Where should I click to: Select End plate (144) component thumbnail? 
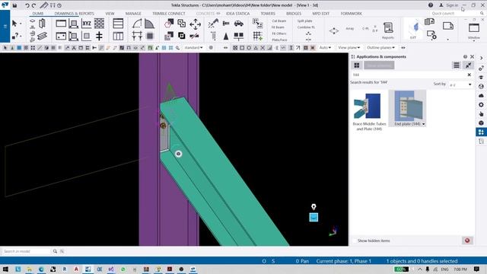[x=408, y=108]
